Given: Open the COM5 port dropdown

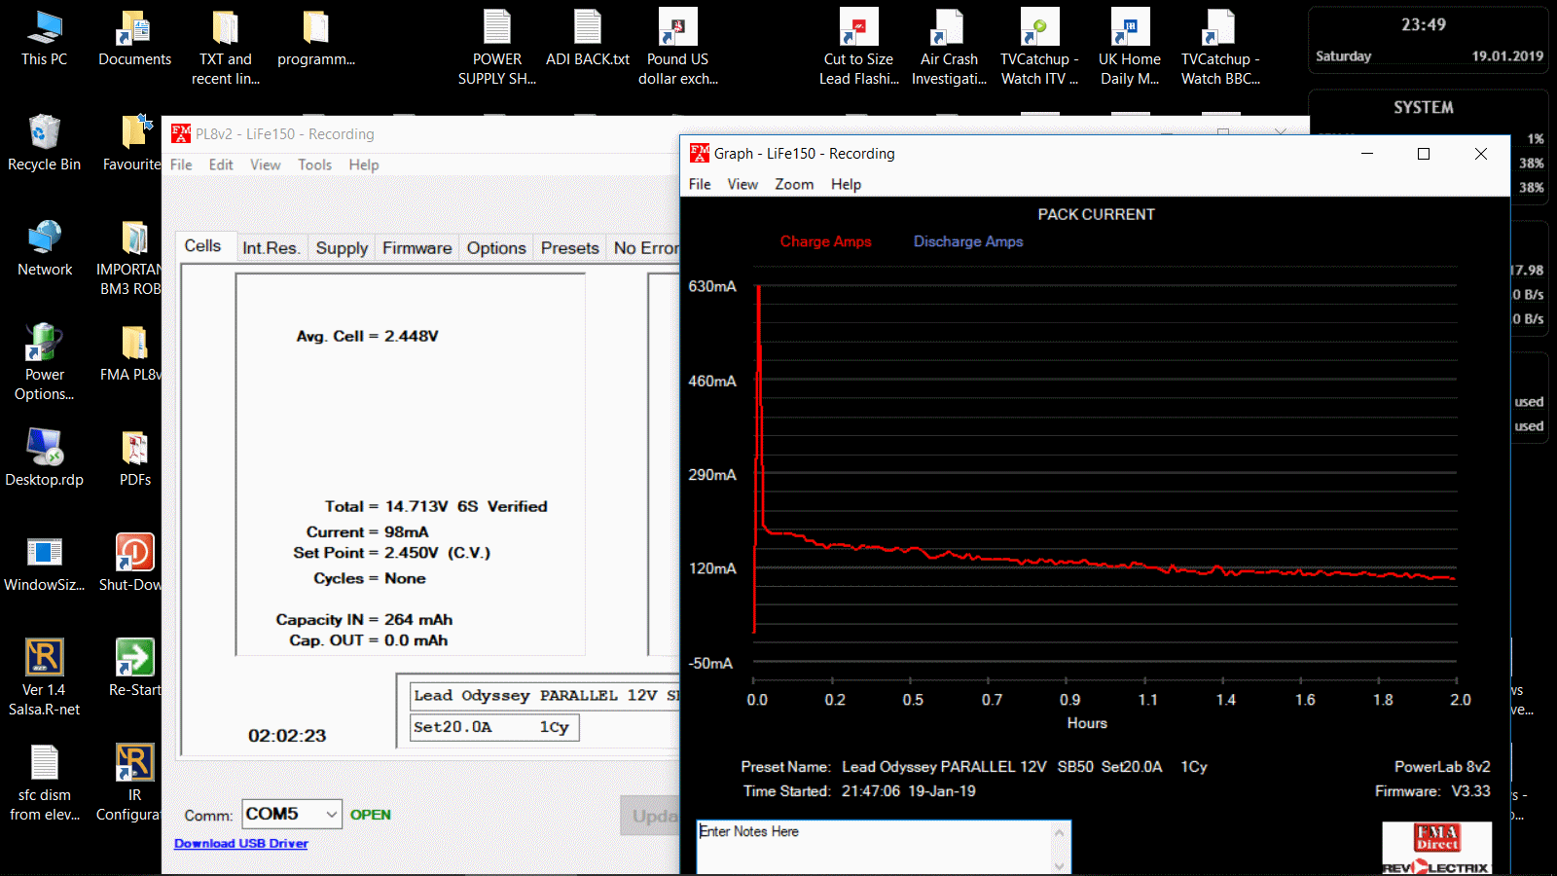Looking at the screenshot, I should 292,814.
